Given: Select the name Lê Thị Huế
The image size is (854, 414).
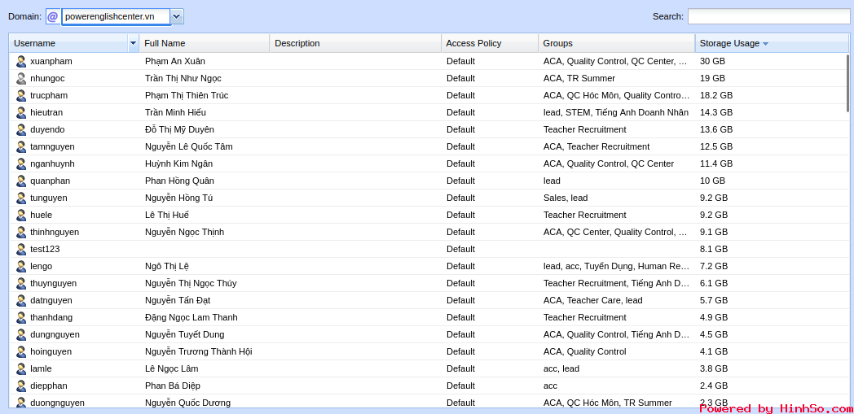Looking at the screenshot, I should (x=167, y=216).
